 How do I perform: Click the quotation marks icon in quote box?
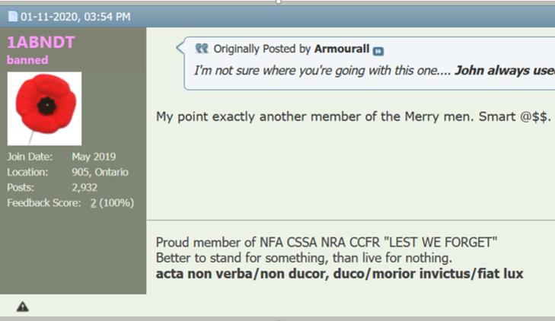click(x=202, y=49)
